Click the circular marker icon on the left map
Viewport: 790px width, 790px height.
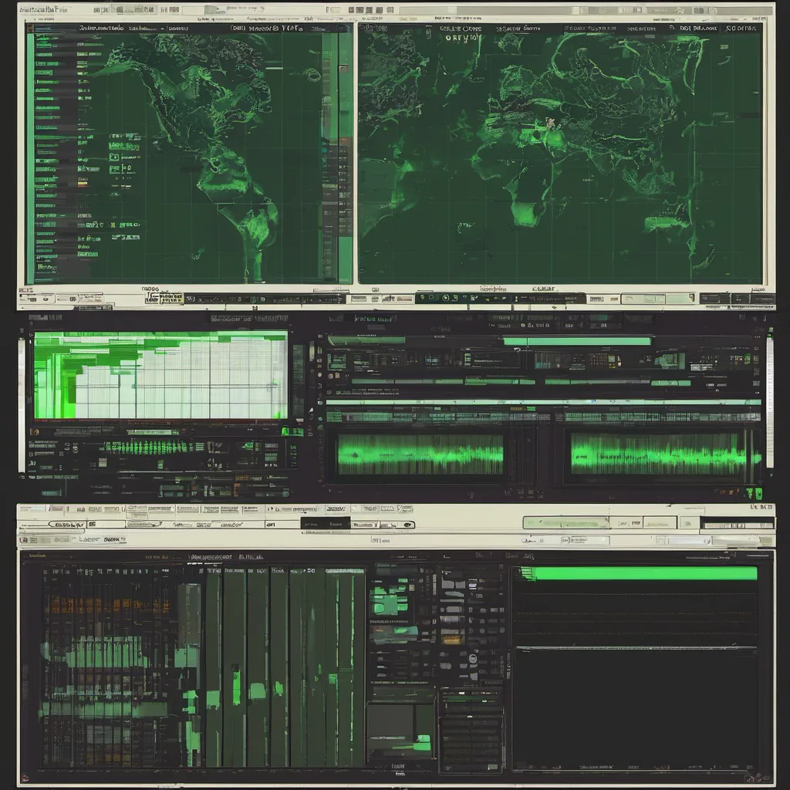tap(312, 75)
